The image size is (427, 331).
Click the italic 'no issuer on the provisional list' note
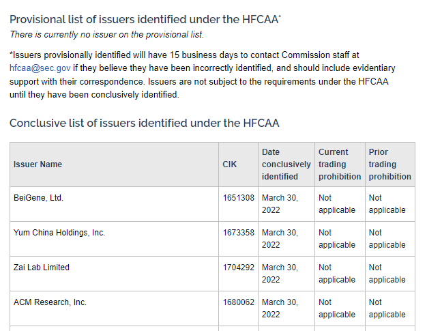[106, 35]
